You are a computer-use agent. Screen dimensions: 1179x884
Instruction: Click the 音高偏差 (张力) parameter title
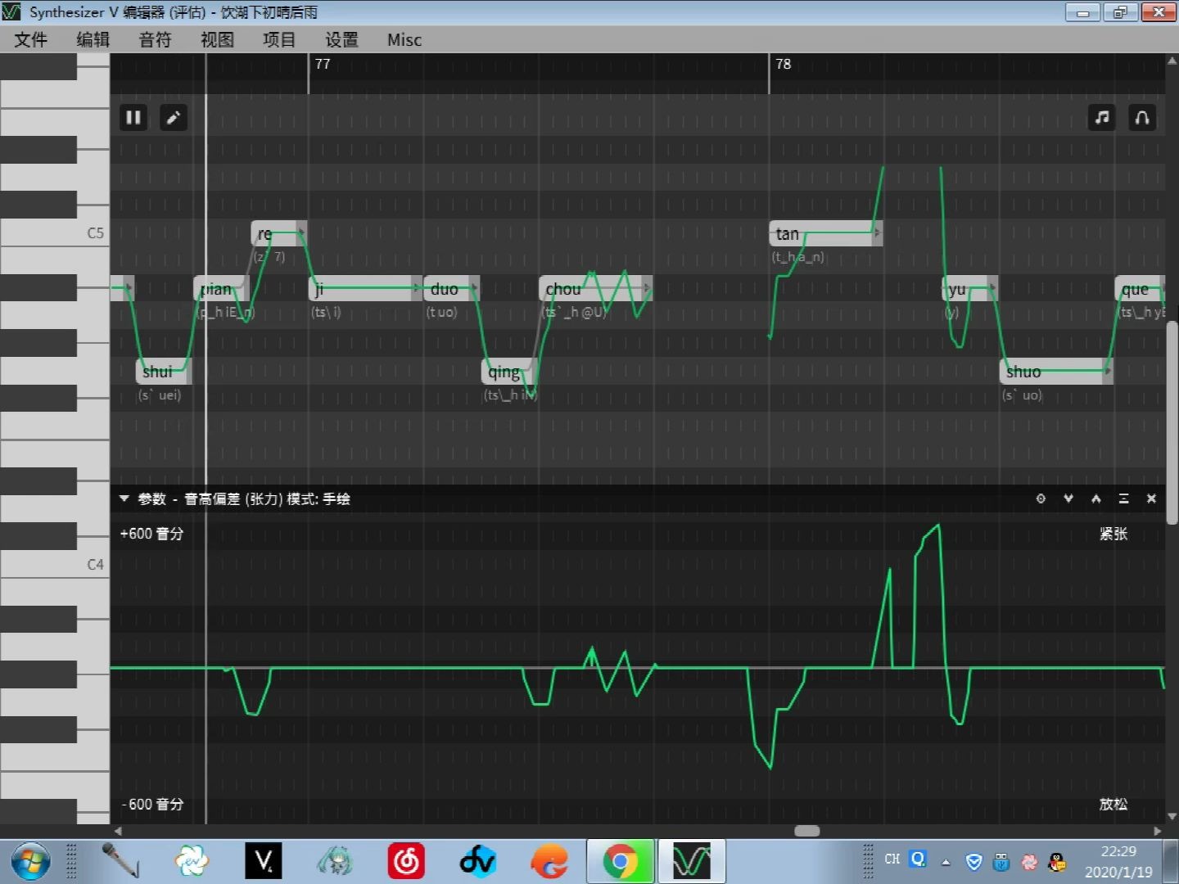pos(233,498)
